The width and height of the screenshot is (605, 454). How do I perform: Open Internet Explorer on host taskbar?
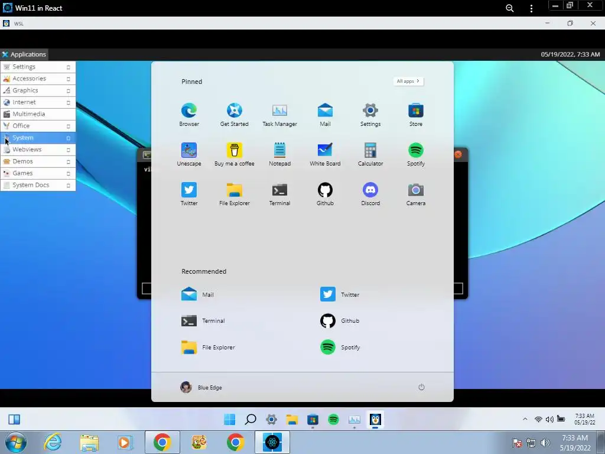click(x=53, y=442)
